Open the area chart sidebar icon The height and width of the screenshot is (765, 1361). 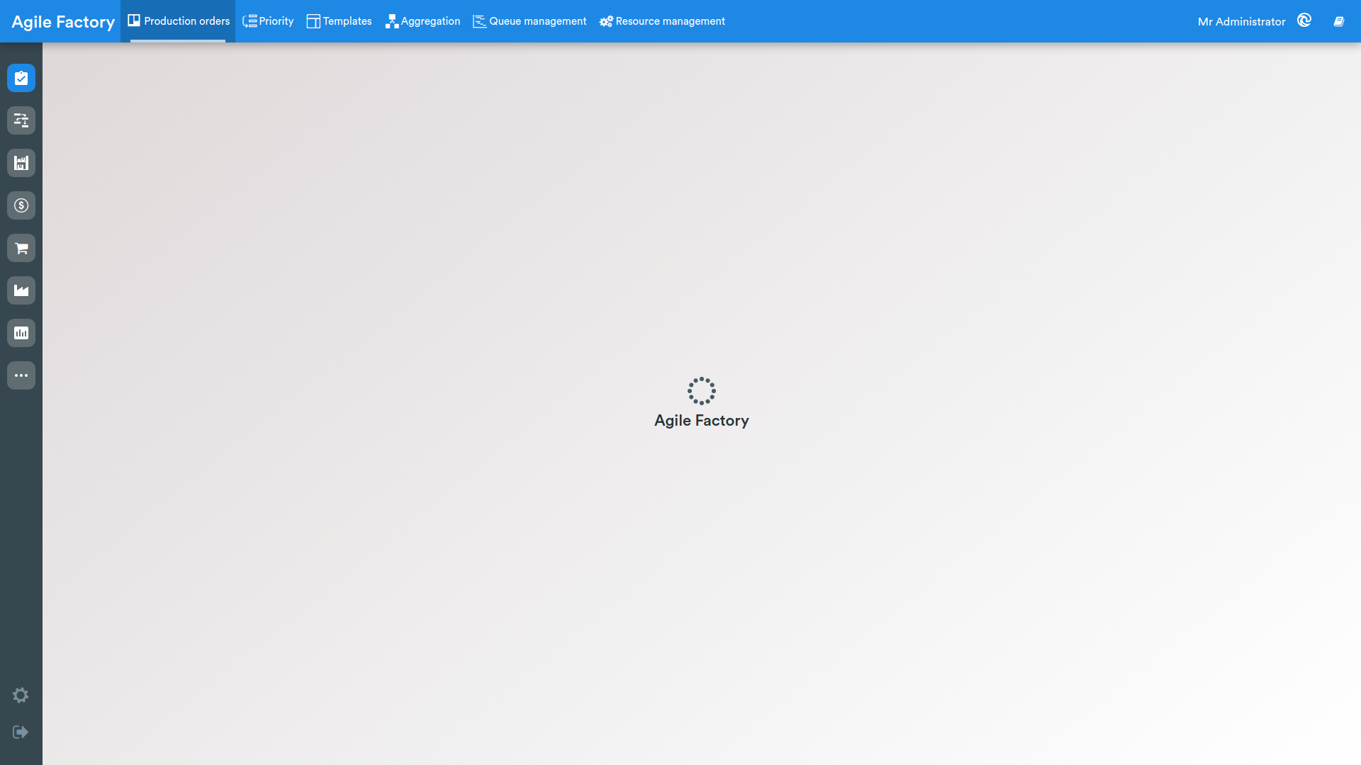coord(21,290)
